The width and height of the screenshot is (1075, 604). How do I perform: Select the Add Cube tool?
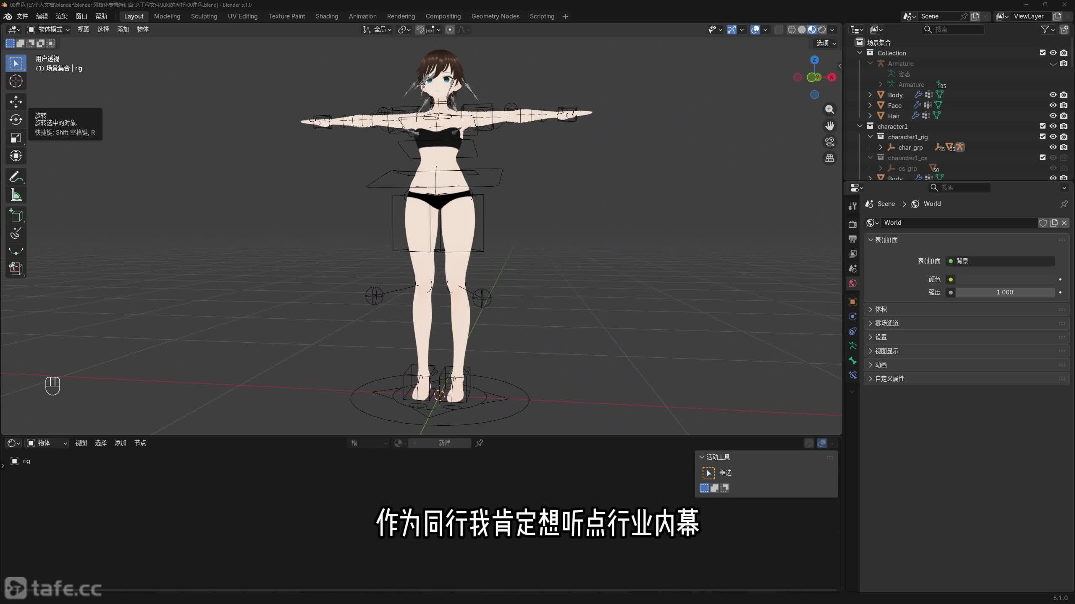click(16, 216)
